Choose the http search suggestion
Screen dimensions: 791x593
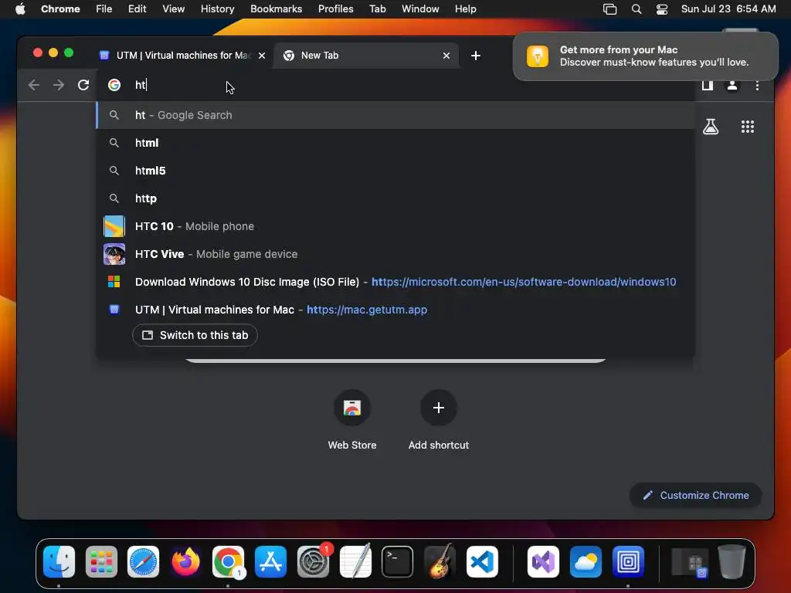tap(395, 198)
